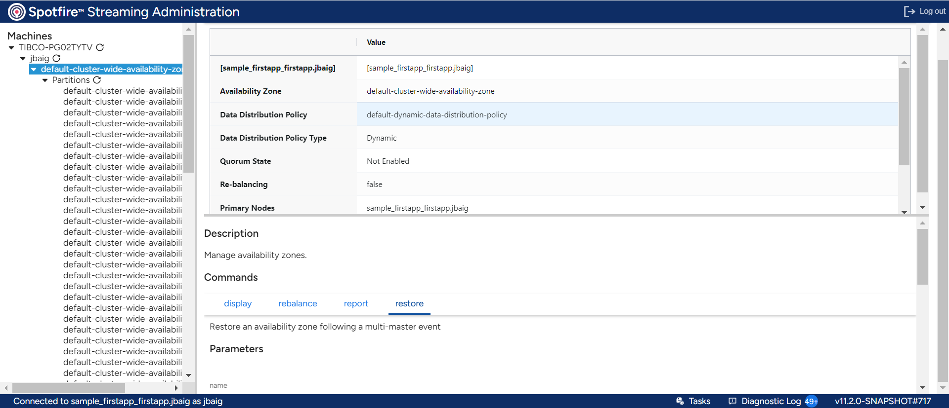949x408 pixels.
Task: Open the report command tab
Action: tap(356, 303)
